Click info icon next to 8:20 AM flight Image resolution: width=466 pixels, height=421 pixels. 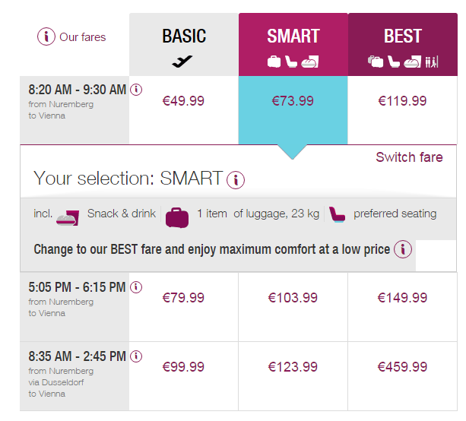[x=136, y=90]
